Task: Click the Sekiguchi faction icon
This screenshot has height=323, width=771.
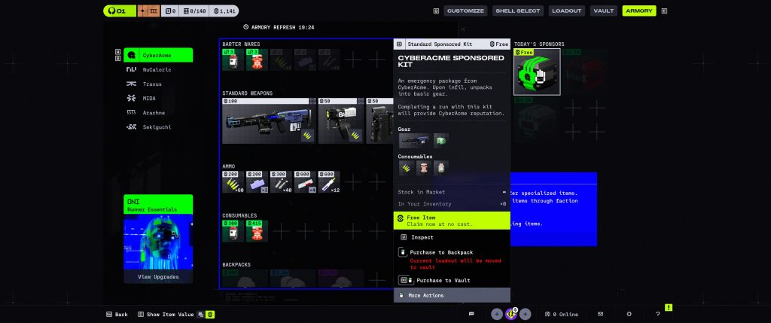Action: tap(132, 127)
